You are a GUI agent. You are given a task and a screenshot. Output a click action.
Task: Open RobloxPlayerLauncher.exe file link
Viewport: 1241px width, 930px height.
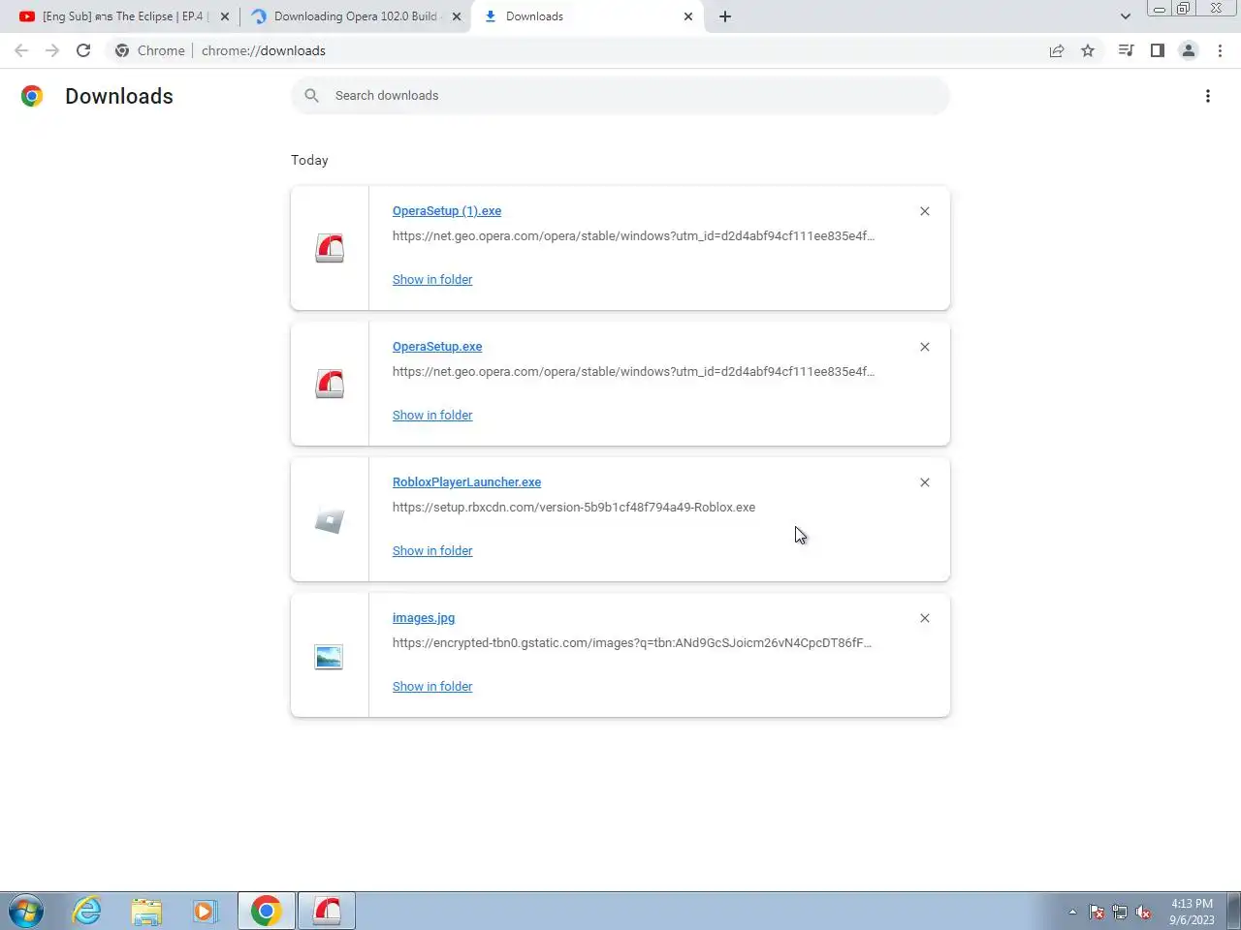(466, 482)
